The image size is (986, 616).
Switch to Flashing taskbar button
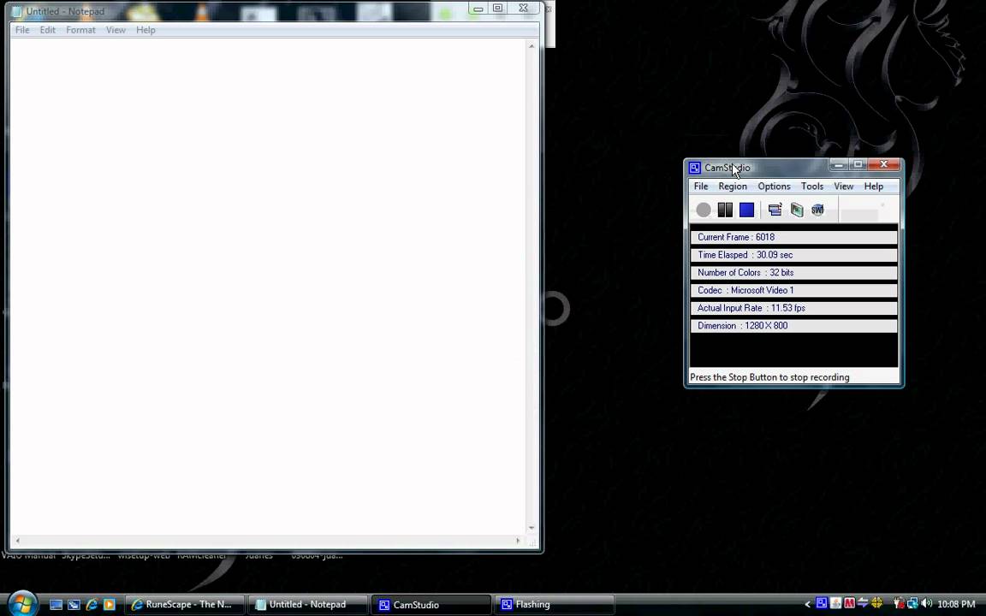[554, 605]
